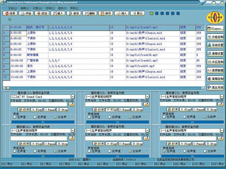Open the Player.. side button

[x=215, y=29]
